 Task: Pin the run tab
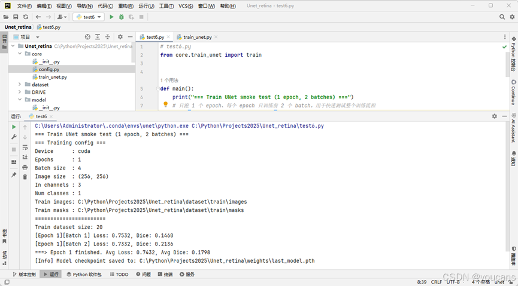tap(14, 174)
